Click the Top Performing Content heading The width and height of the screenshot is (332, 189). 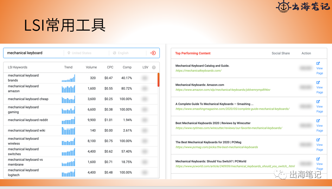click(193, 53)
